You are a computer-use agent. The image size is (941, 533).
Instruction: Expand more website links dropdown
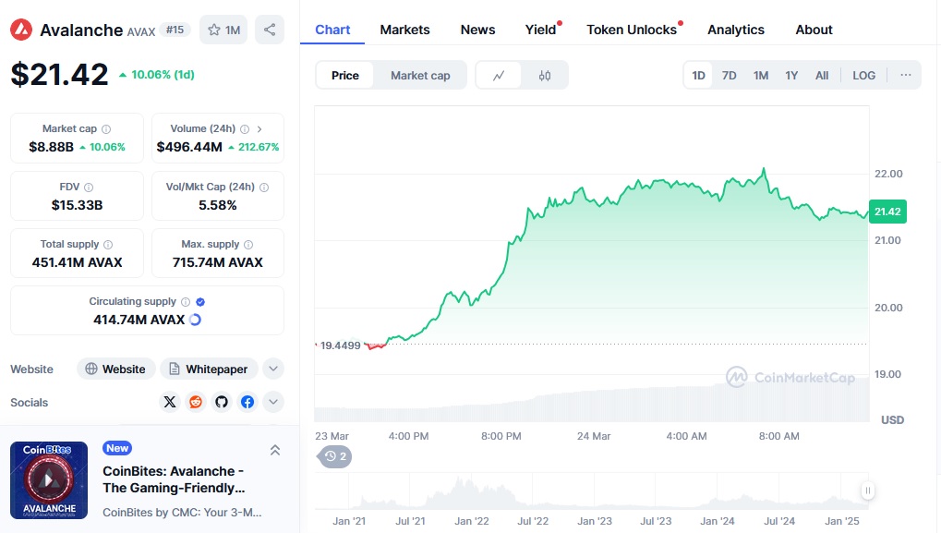[x=273, y=369]
